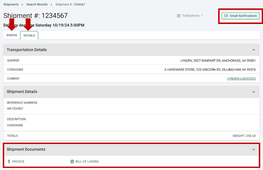This screenshot has width=263, height=170.
Task: Open the Bill of Lading document
Action: (x=87, y=161)
